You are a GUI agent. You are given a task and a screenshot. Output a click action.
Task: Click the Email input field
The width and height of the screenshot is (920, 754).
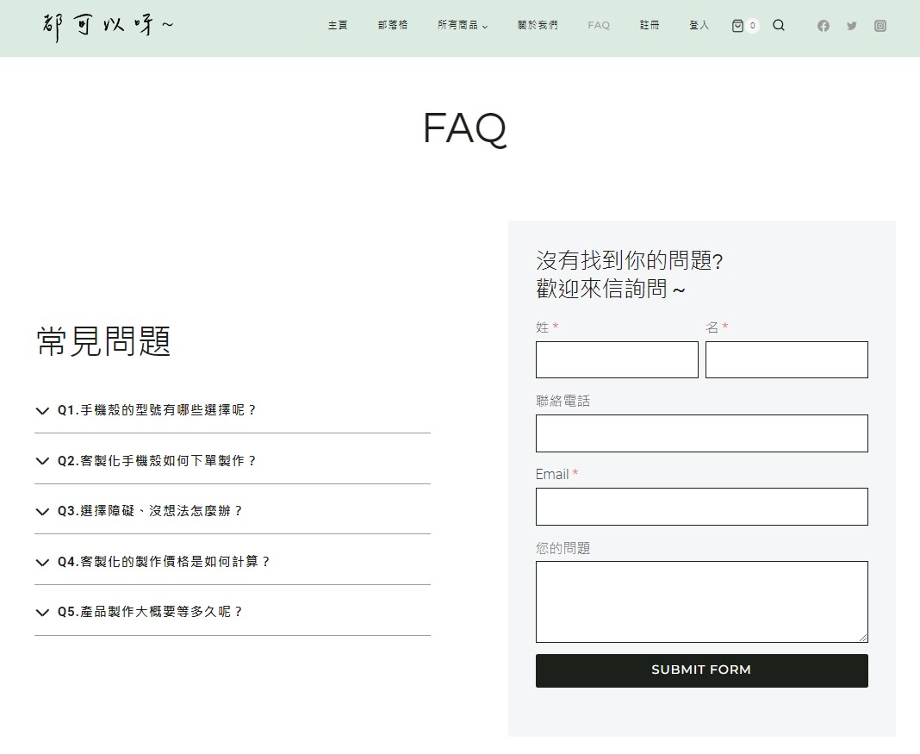coord(701,507)
